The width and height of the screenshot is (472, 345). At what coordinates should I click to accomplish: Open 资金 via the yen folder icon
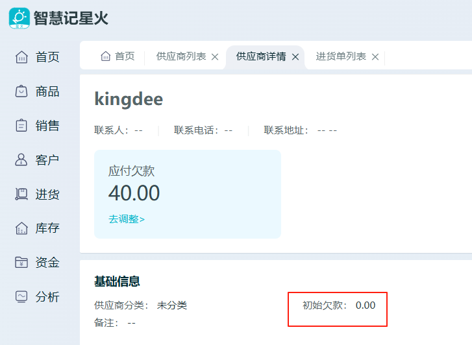(x=21, y=262)
